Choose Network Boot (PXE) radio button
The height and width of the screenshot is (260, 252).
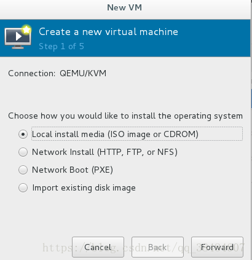23,170
